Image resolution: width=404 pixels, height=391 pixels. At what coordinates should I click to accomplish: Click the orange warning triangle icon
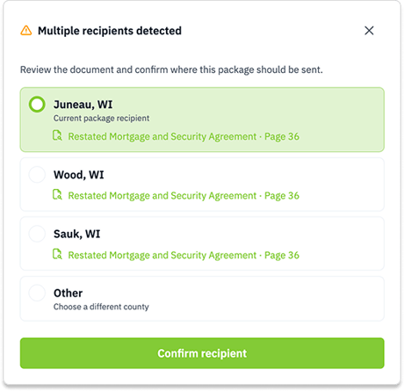coord(26,31)
